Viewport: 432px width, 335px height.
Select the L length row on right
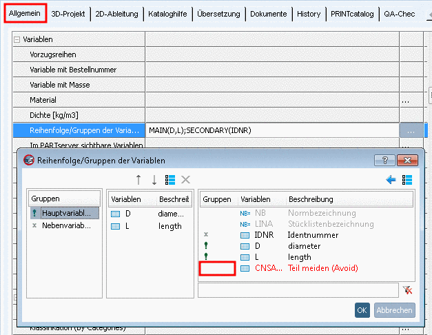point(307,257)
